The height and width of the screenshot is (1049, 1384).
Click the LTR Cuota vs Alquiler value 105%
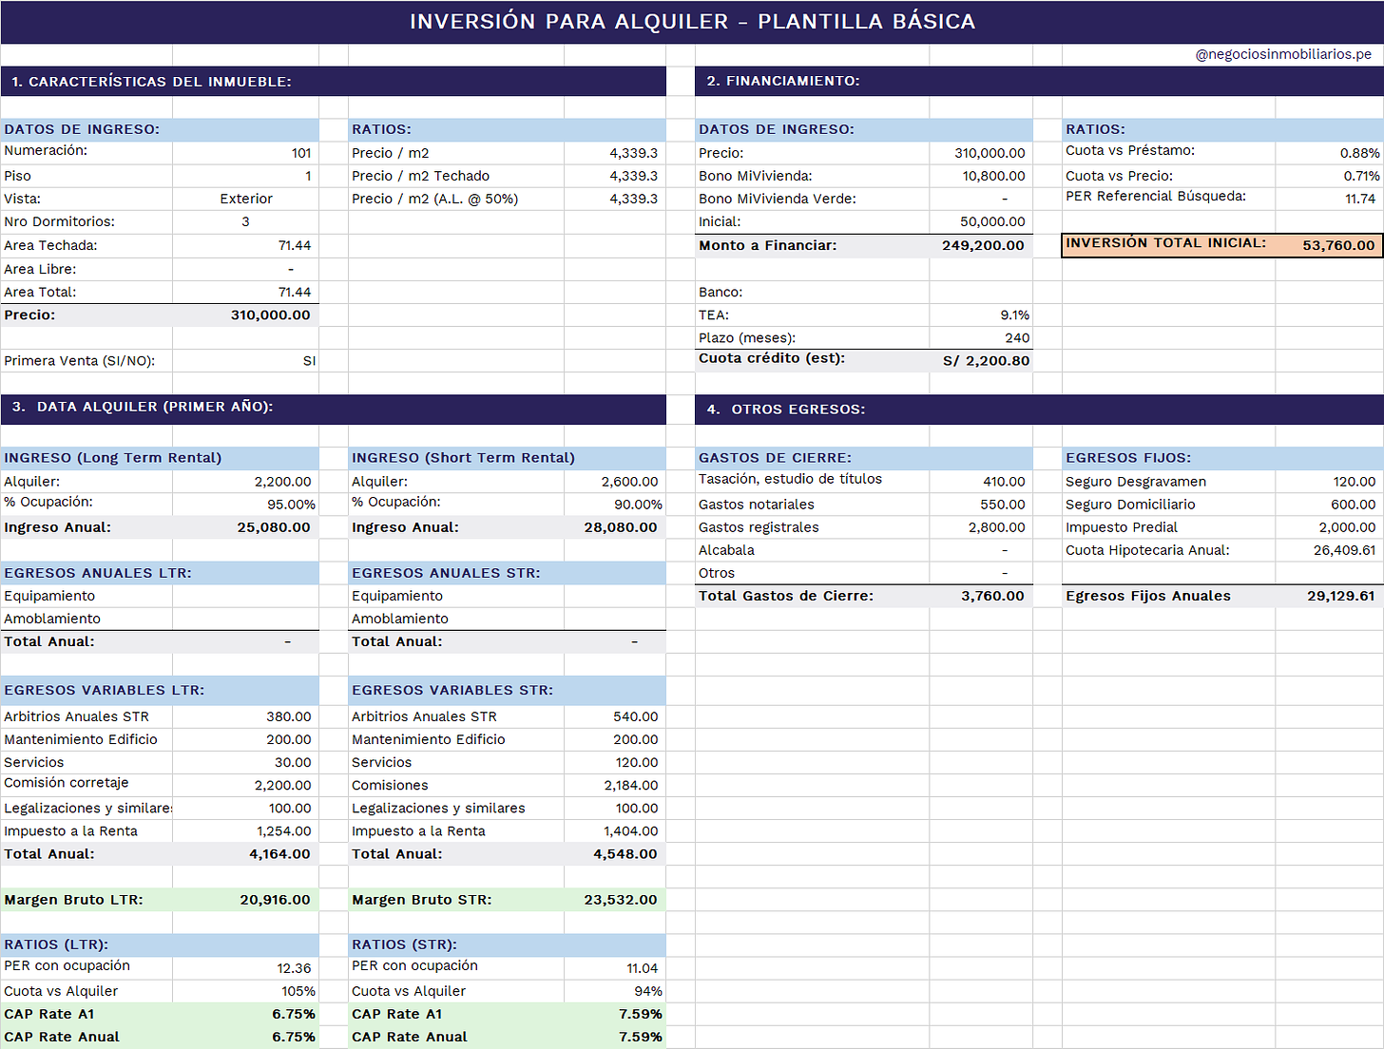tap(245, 991)
